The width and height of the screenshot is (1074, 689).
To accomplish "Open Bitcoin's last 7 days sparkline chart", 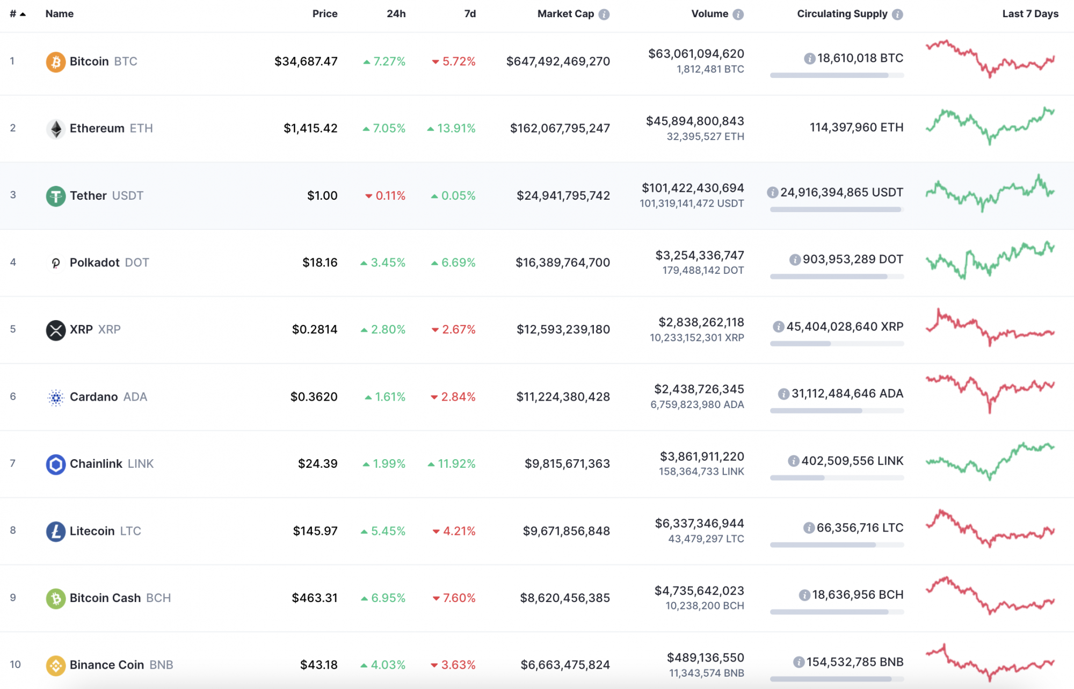I will [x=990, y=59].
